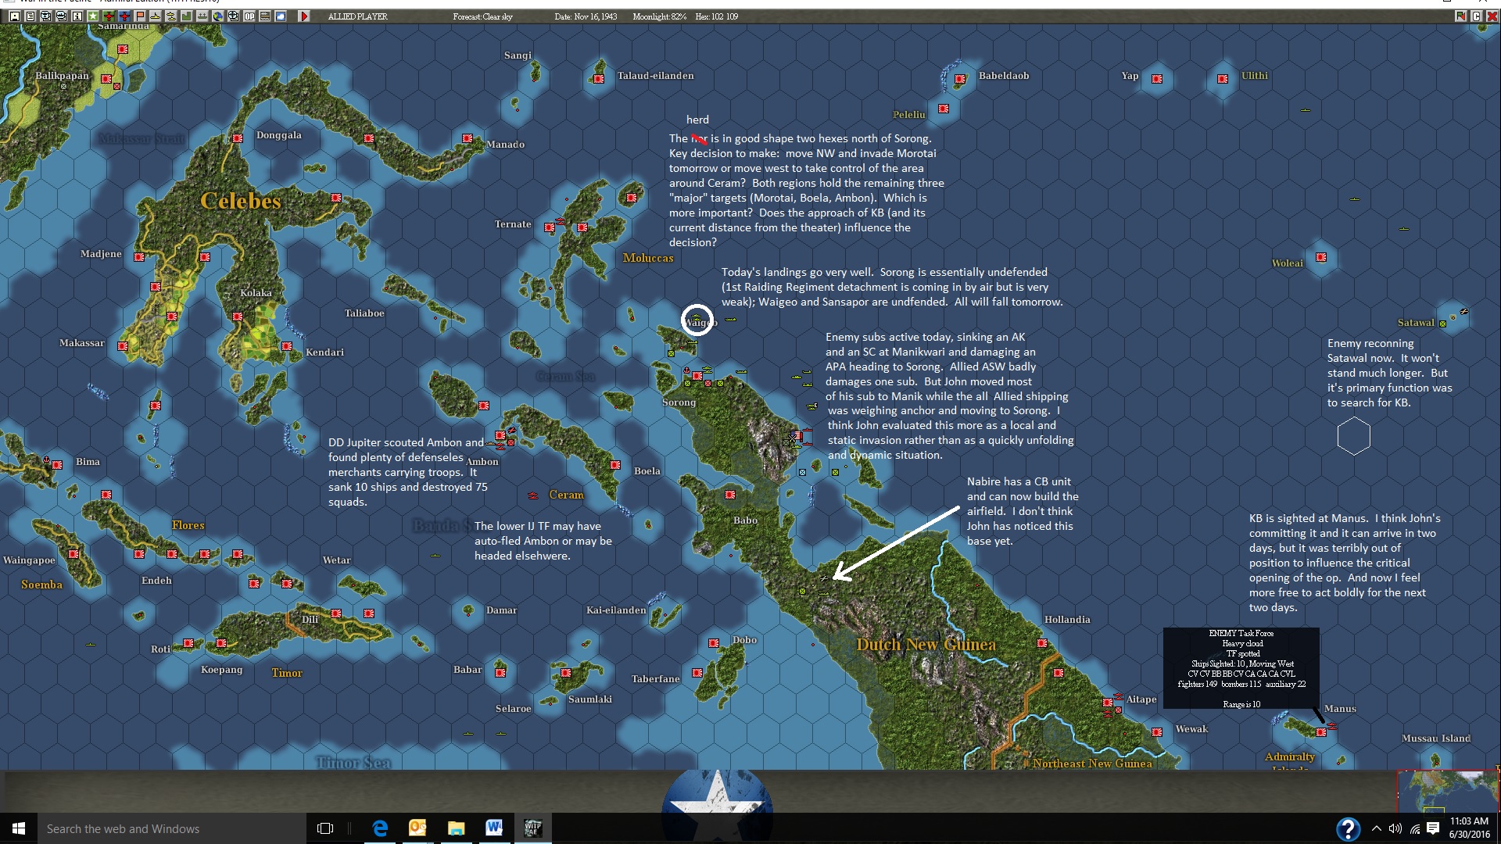Screen dimensions: 1501x844
Task: Select the Ulithi base marker
Action: coord(1223,79)
